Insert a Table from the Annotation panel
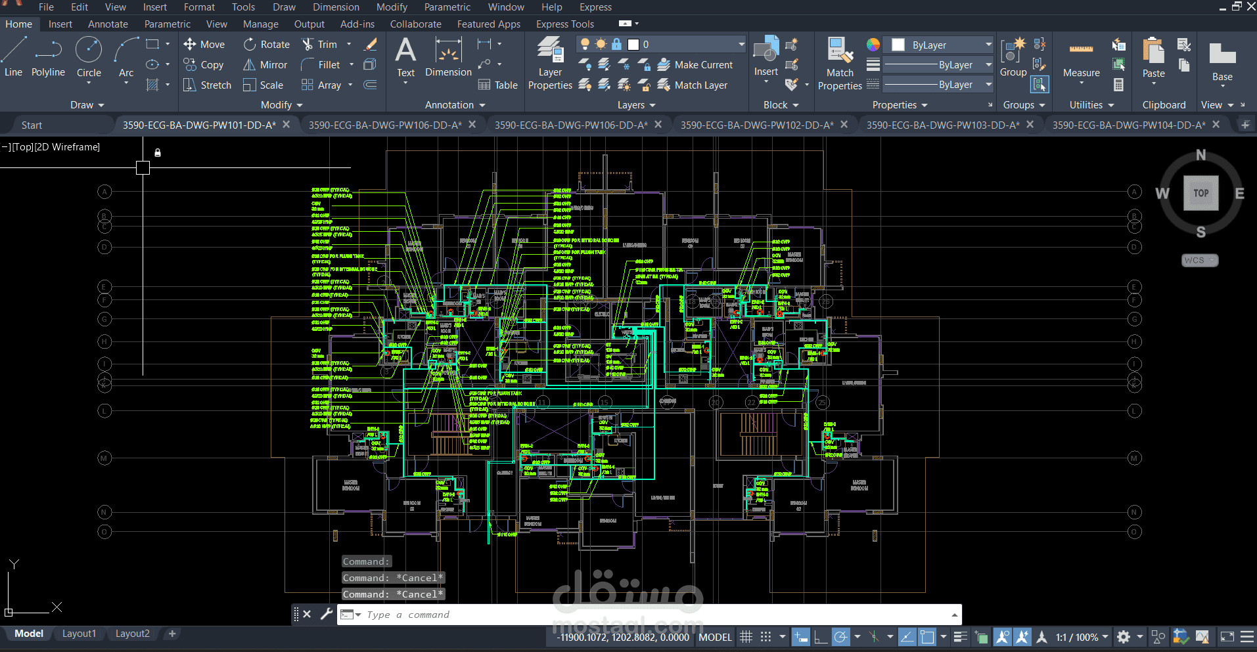The width and height of the screenshot is (1257, 652). click(x=498, y=85)
